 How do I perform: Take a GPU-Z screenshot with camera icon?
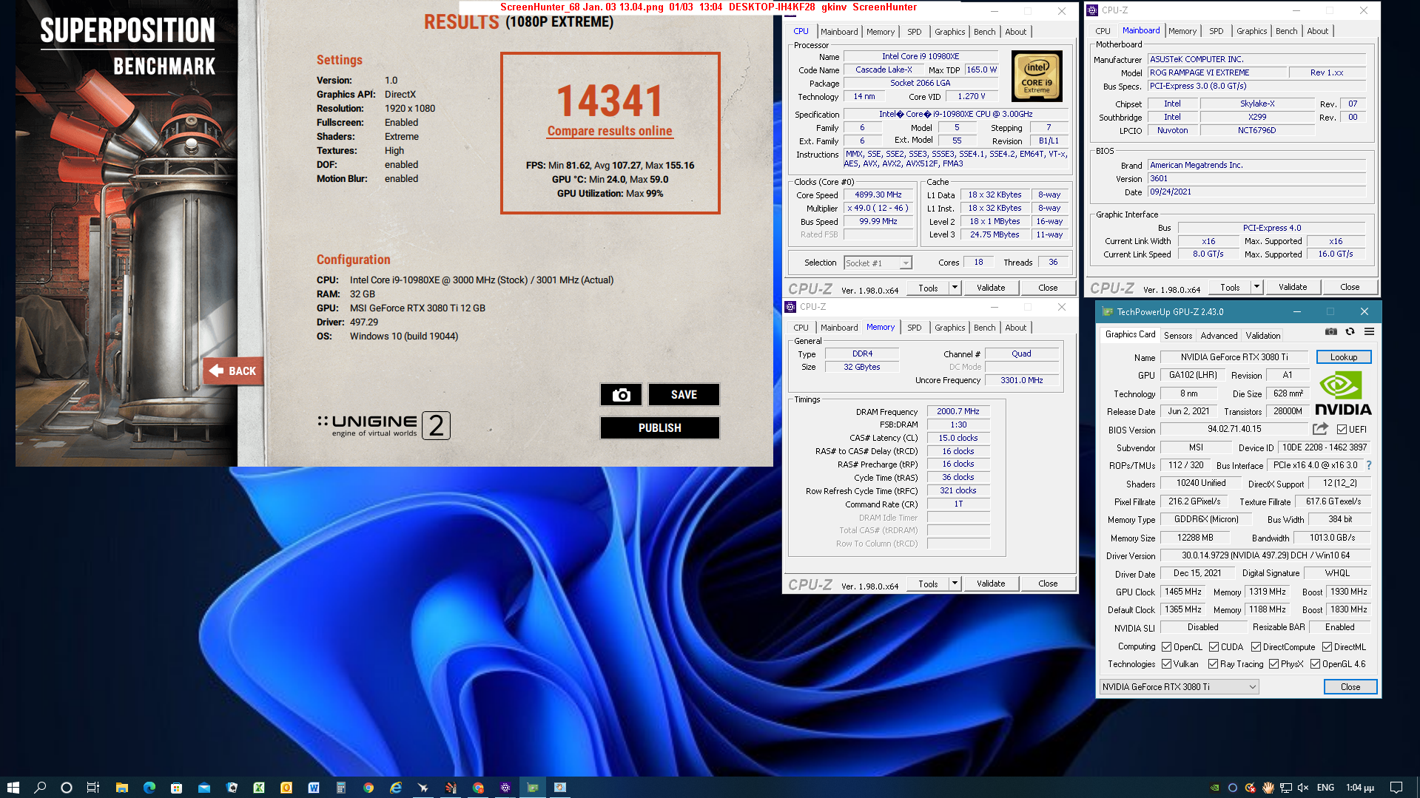tap(1330, 332)
